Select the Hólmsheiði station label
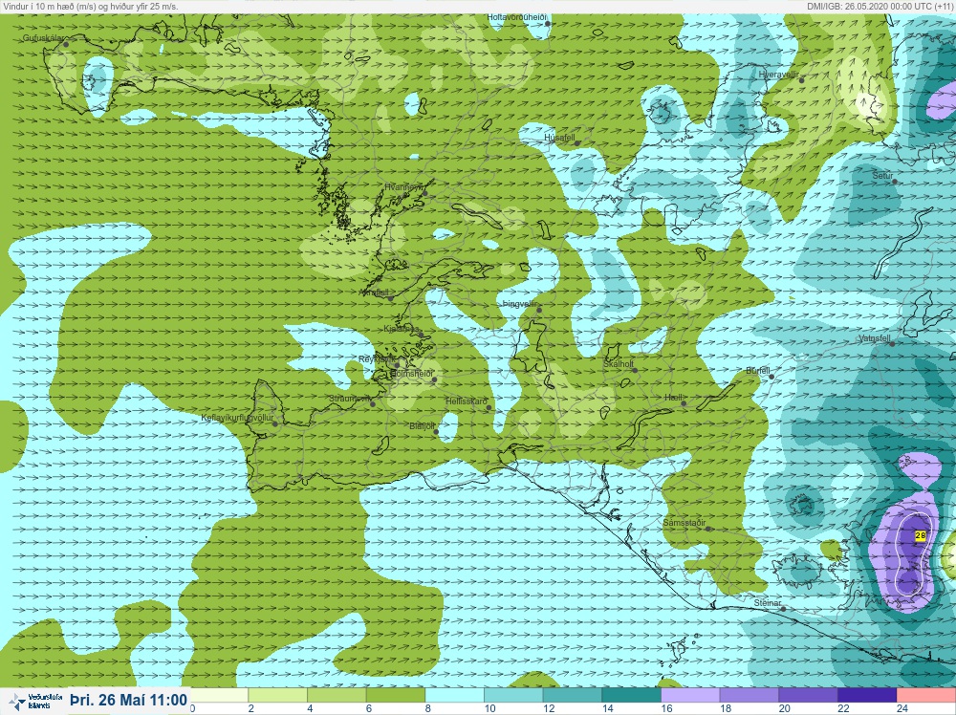This screenshot has height=715, width=956. tap(411, 374)
